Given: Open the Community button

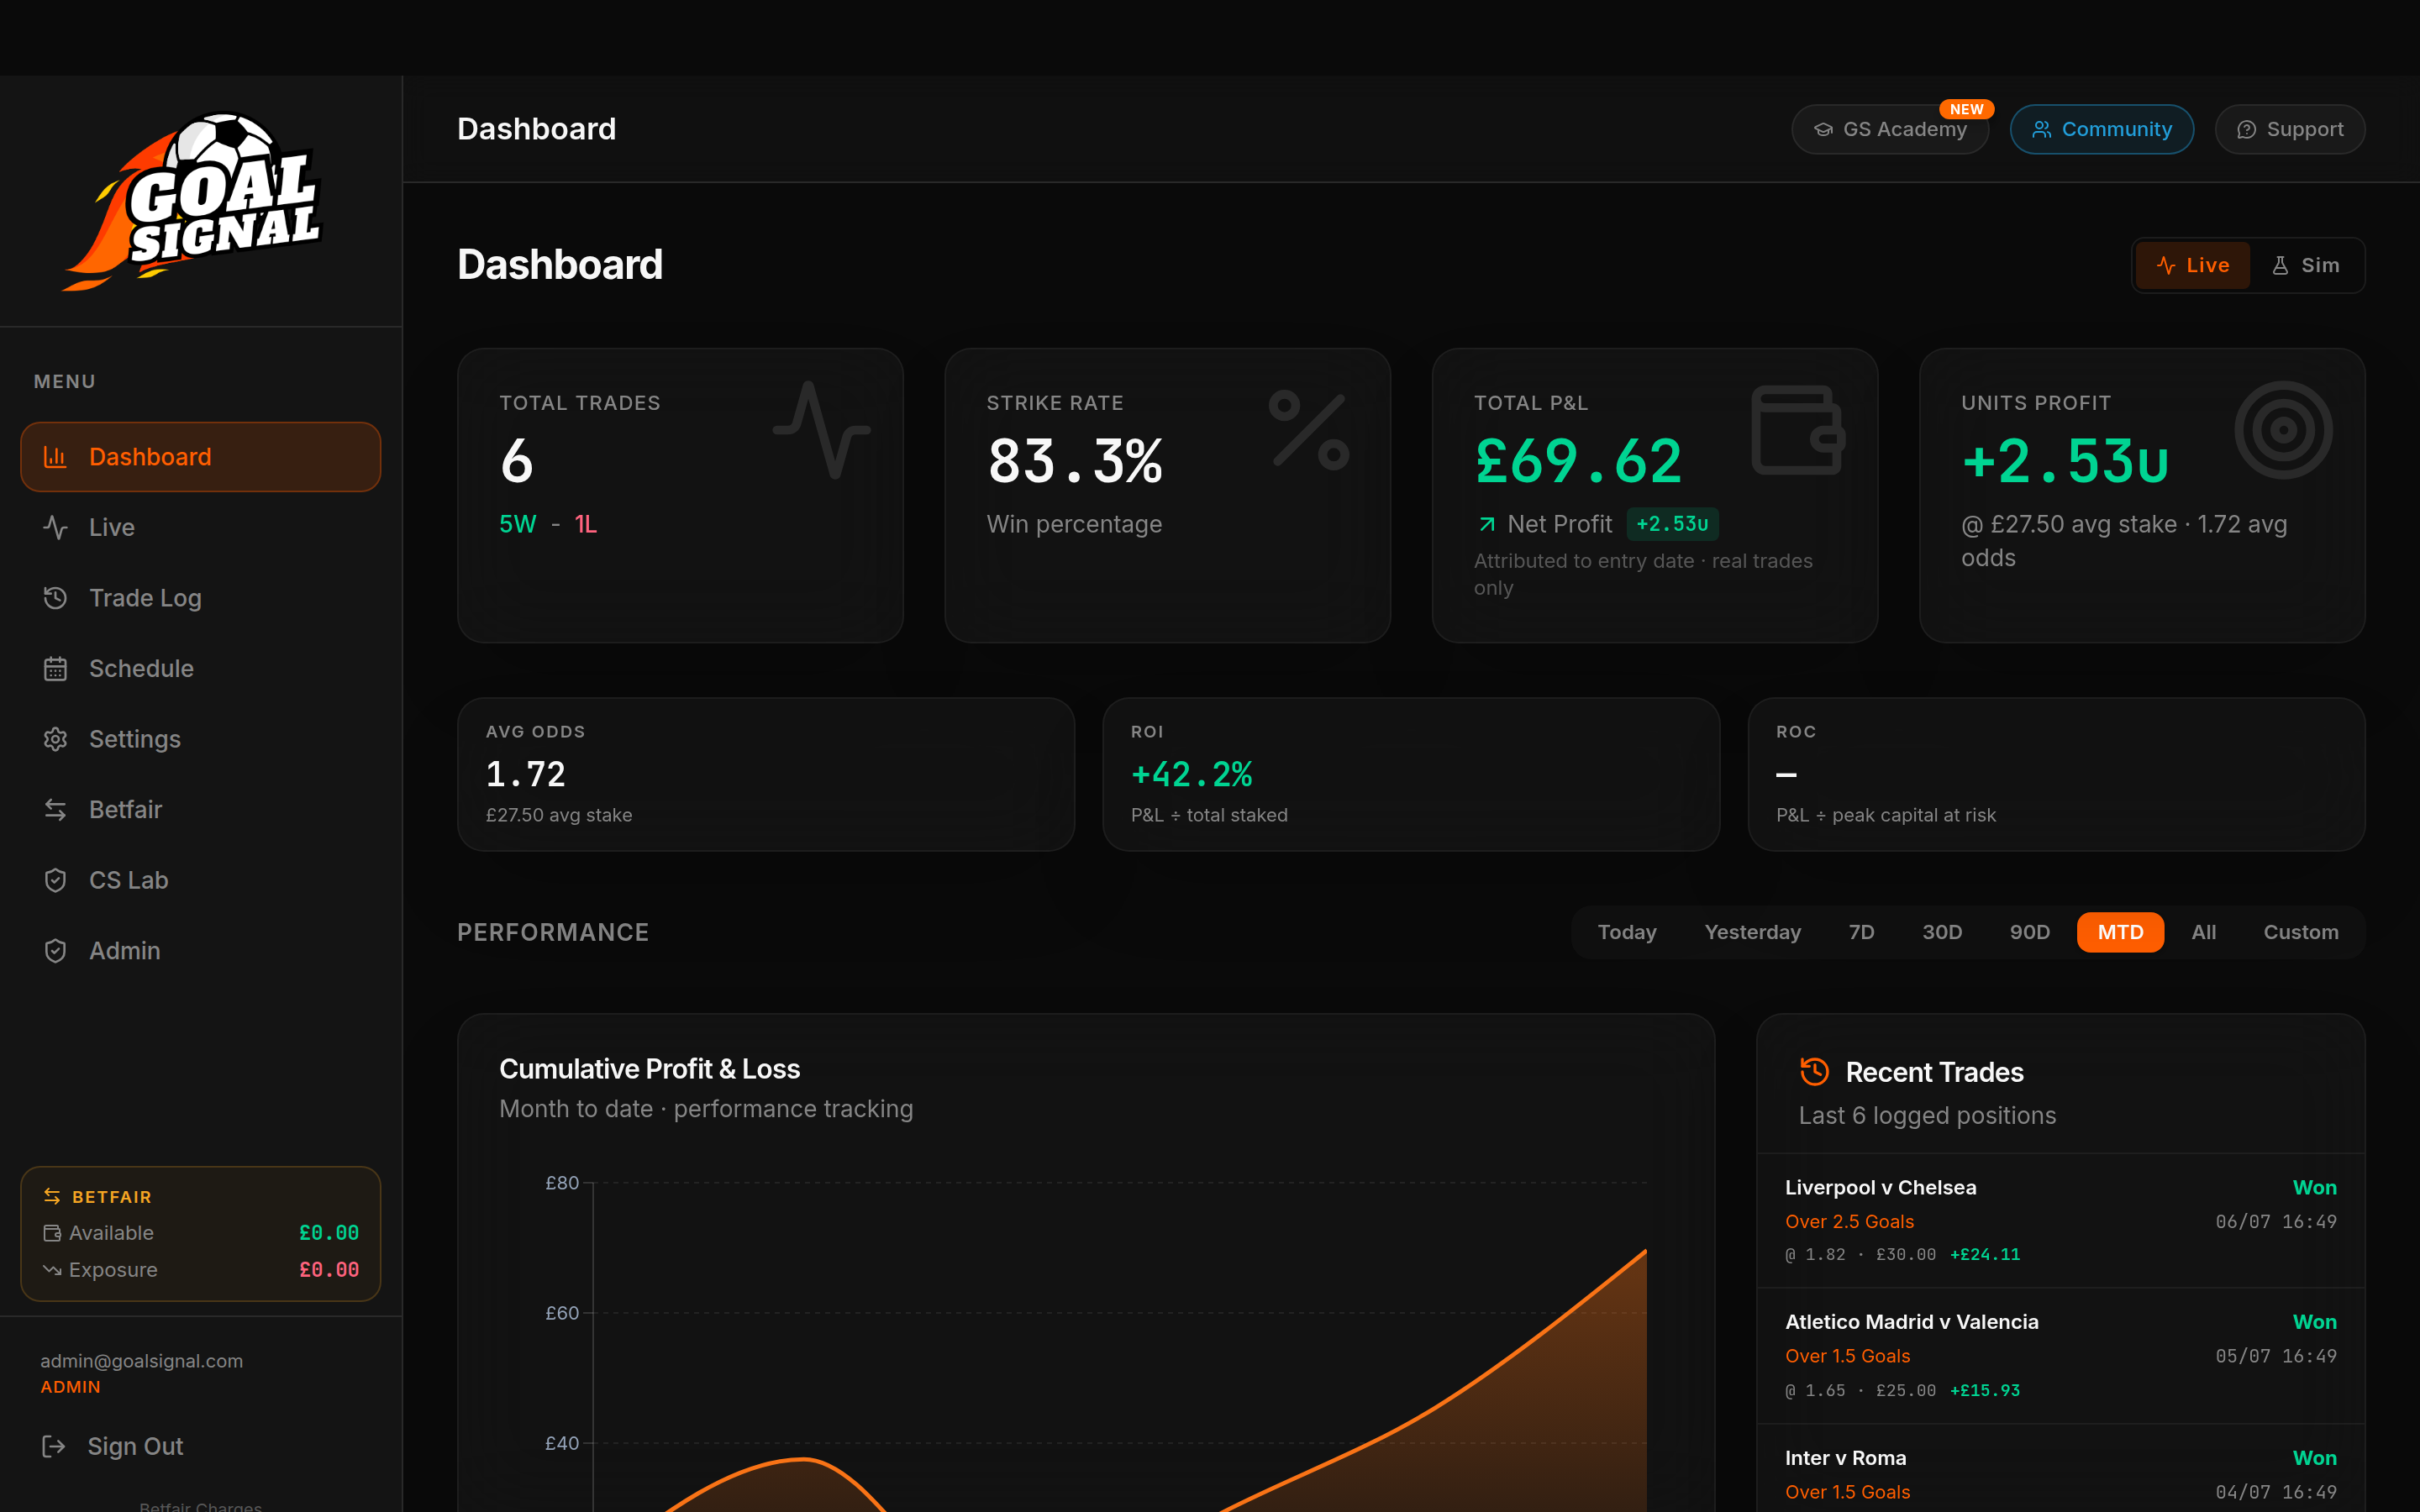Looking at the screenshot, I should coord(2102,129).
